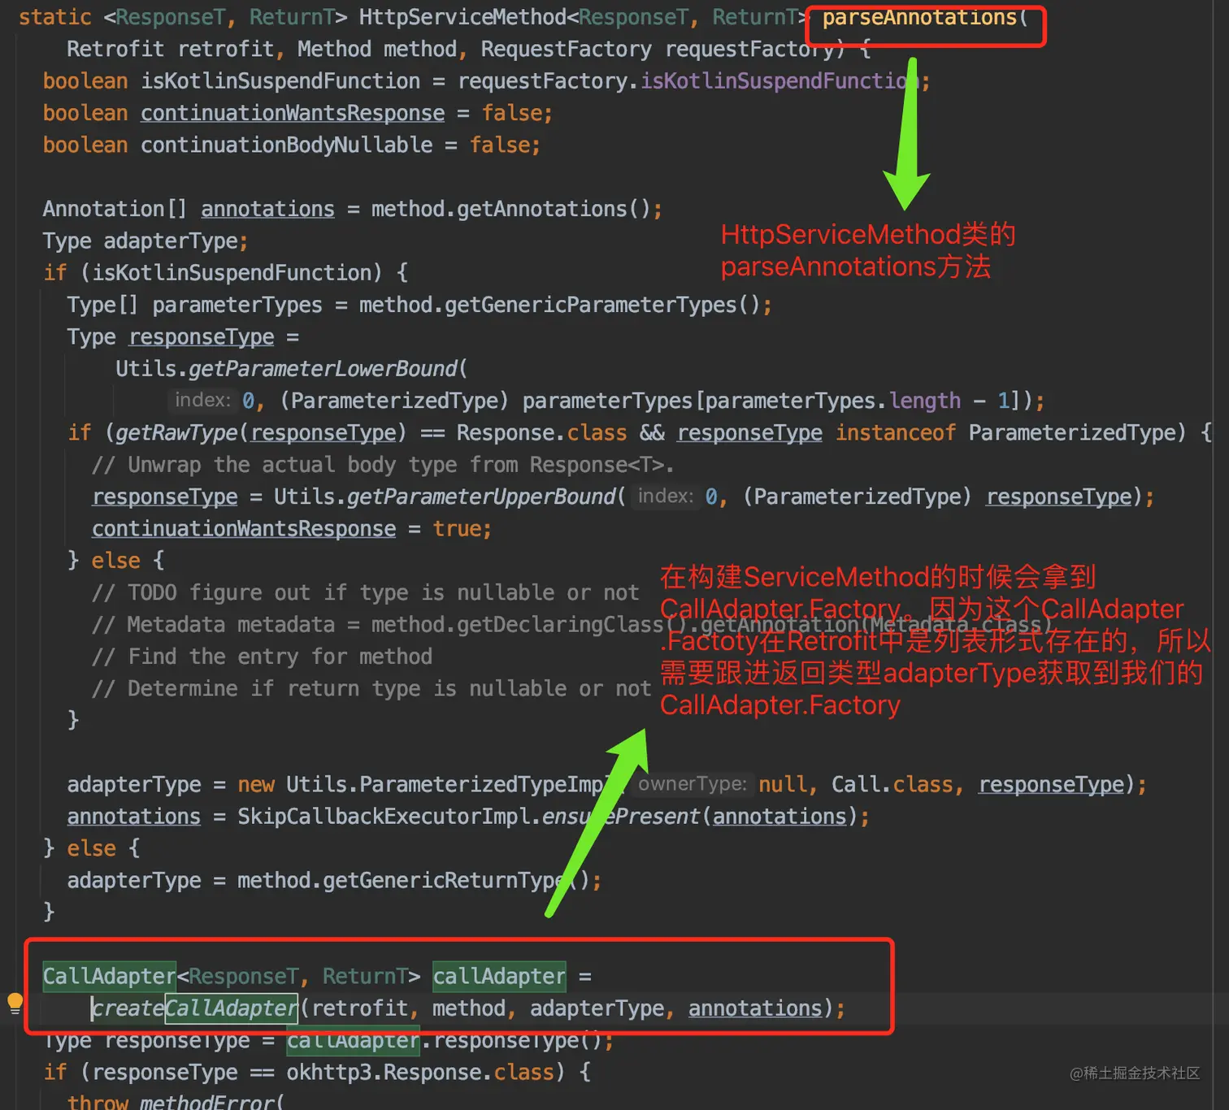Click the yellow lightbulb intention icon
This screenshot has width=1229, height=1110.
click(15, 1003)
